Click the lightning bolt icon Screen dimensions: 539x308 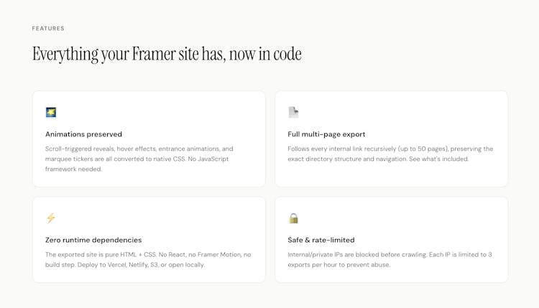[50, 218]
